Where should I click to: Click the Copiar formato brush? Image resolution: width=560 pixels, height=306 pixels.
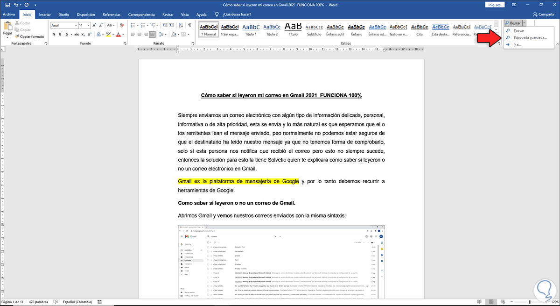point(29,36)
